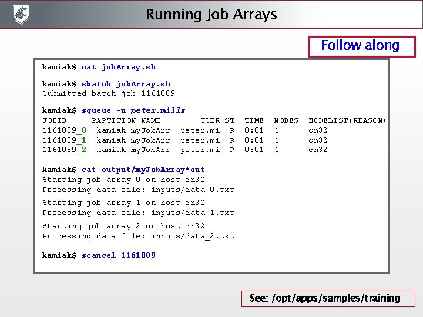Image resolution: width=423 pixels, height=317 pixels.
Task: Click 'Submitted batch job 1161089' line
Action: point(109,93)
